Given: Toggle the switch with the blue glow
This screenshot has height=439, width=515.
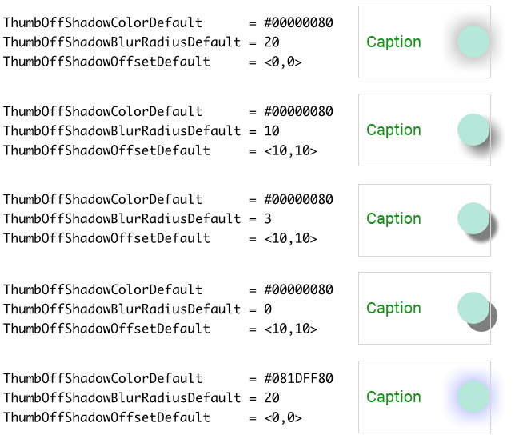Looking at the screenshot, I should (473, 397).
